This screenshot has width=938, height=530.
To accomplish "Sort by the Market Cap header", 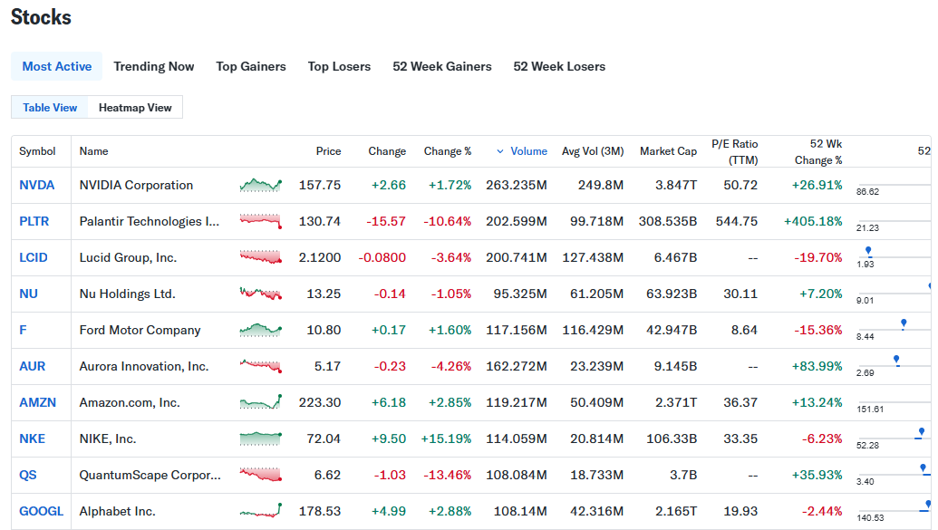I will [668, 151].
